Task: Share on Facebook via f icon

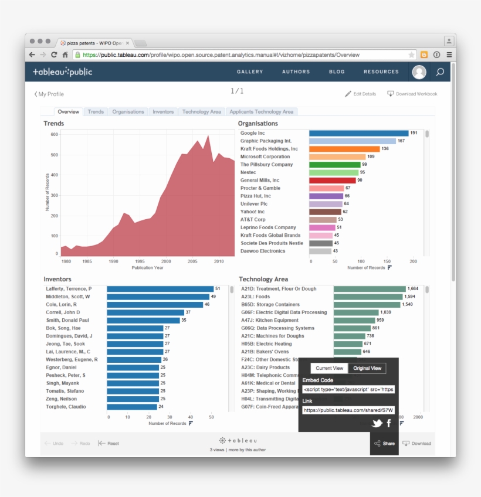Action: [389, 423]
